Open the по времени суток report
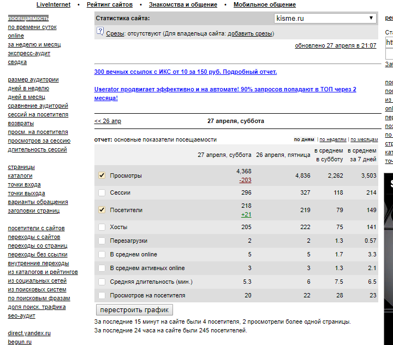Viewport: 393px width, 345px height. pyautogui.click(x=32, y=27)
